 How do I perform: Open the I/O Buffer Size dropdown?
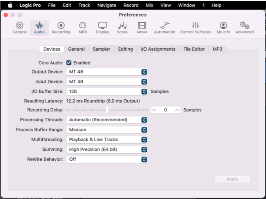tap(107, 91)
